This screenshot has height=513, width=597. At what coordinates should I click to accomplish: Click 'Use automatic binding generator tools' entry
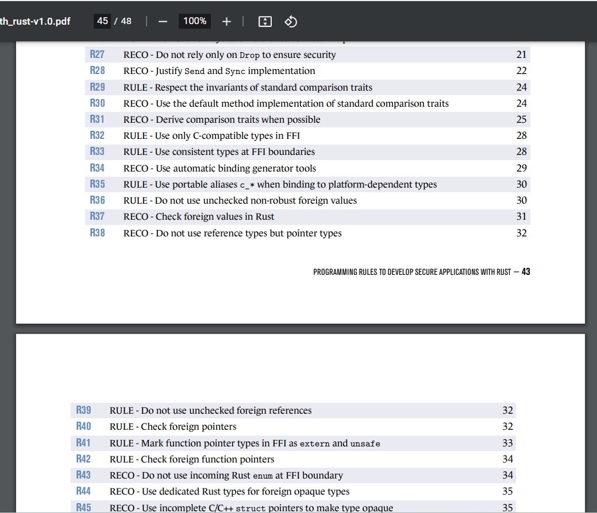(x=219, y=169)
